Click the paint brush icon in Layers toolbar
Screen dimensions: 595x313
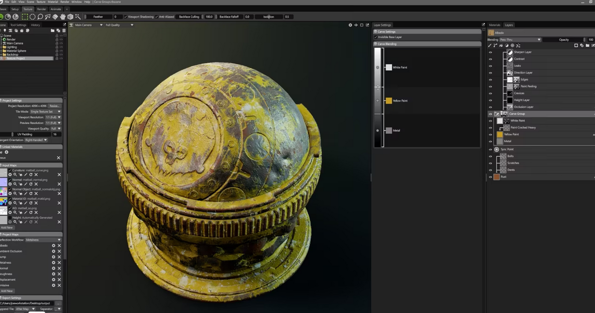click(x=490, y=45)
